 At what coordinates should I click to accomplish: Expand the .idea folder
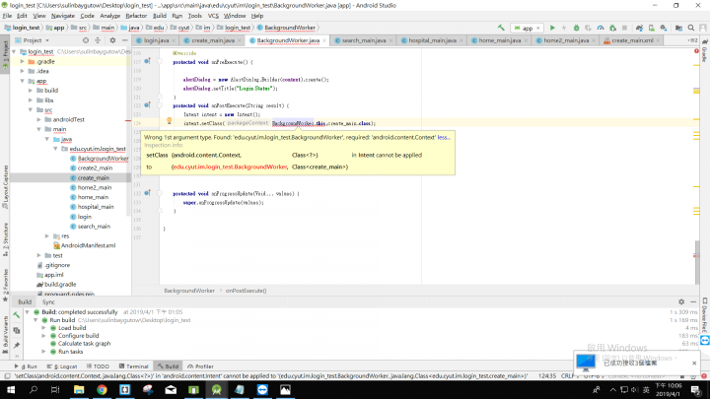[x=22, y=71]
